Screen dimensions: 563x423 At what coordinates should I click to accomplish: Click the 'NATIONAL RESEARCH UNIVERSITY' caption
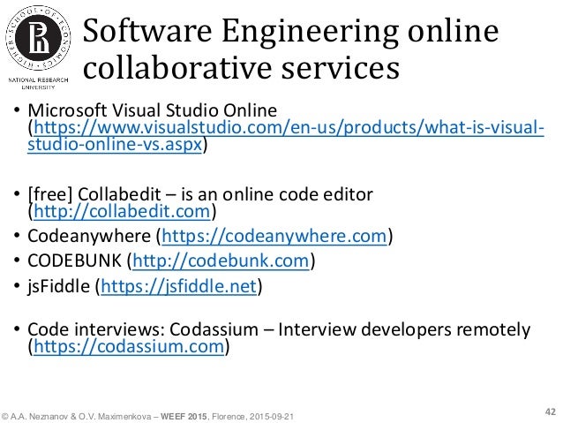[39, 83]
